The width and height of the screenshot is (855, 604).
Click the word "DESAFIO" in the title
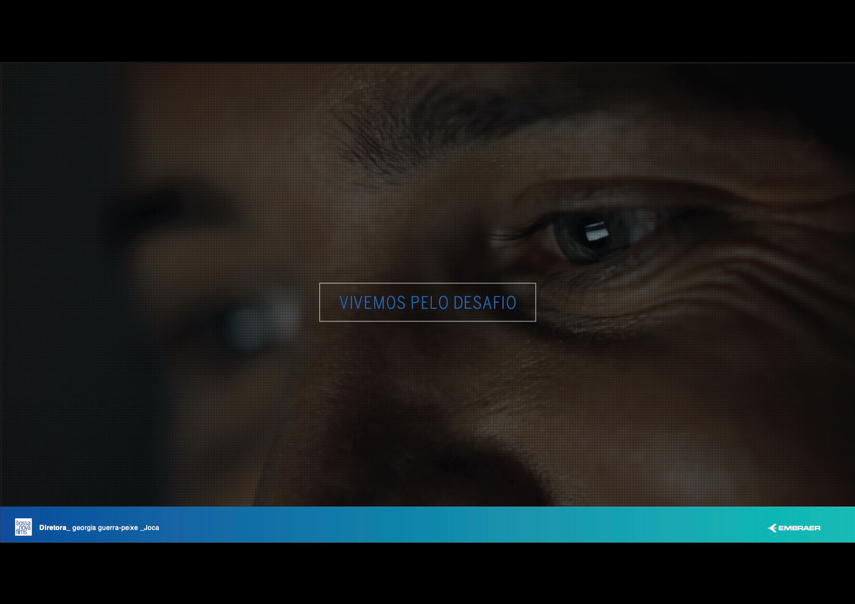485,302
